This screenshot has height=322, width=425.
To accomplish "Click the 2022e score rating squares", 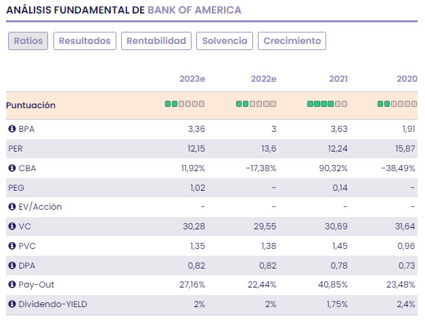I will (256, 104).
